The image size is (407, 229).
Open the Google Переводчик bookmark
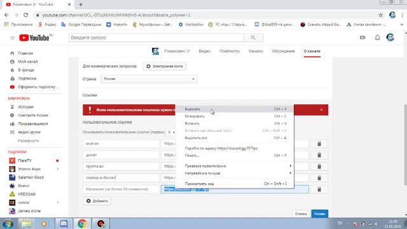pyautogui.click(x=81, y=24)
